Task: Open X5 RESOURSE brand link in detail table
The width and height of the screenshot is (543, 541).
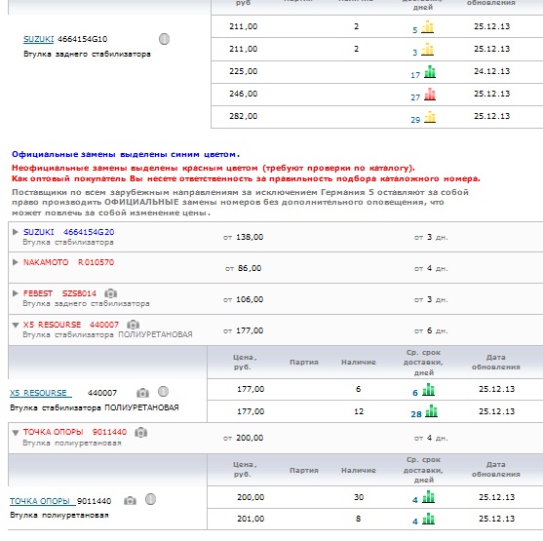Action: coord(41,393)
